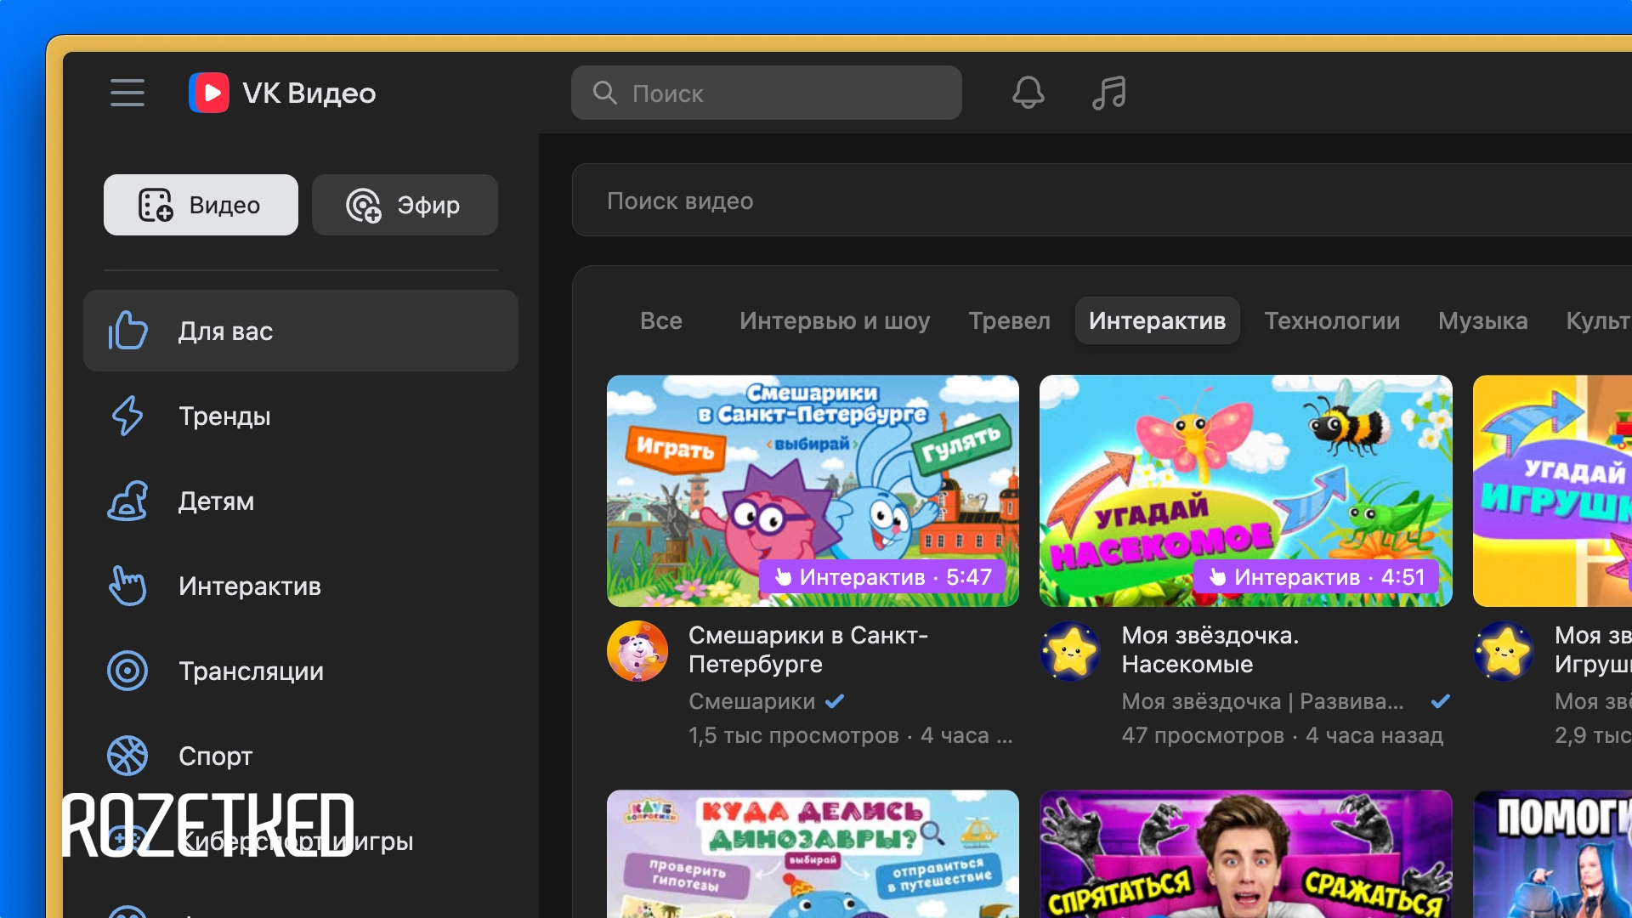Play the Угадай насекомое thumbnail
Image resolution: width=1632 pixels, height=918 pixels.
(1246, 490)
